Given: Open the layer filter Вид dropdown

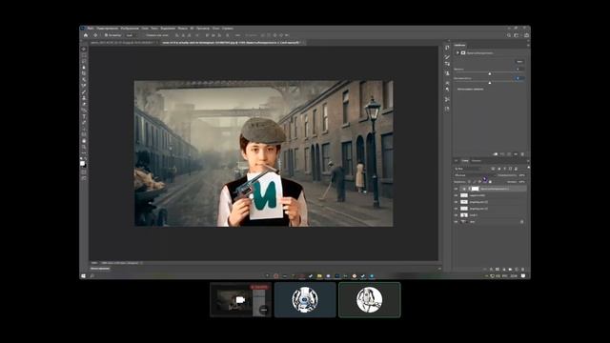Looking at the screenshot, I should pyautogui.click(x=468, y=169).
